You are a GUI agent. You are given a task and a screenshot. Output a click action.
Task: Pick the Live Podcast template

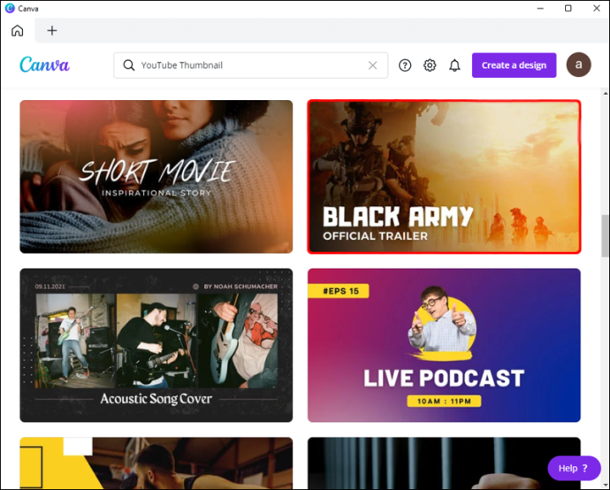pos(444,345)
